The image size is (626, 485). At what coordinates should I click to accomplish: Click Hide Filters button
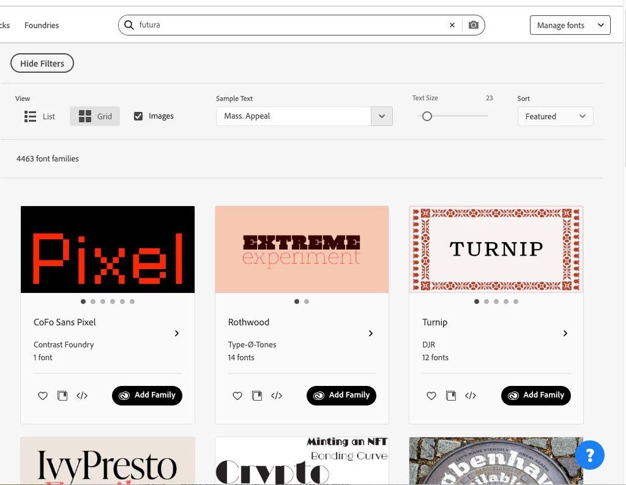click(42, 63)
